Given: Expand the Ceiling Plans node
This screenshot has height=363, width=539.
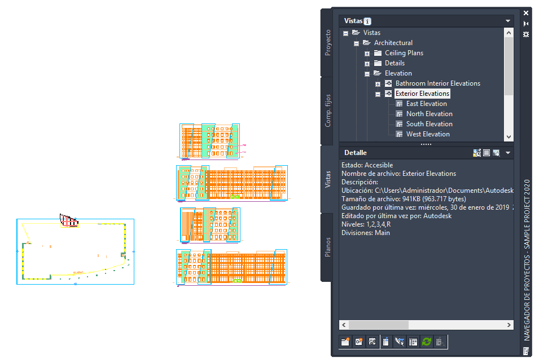Looking at the screenshot, I should pyautogui.click(x=367, y=54).
